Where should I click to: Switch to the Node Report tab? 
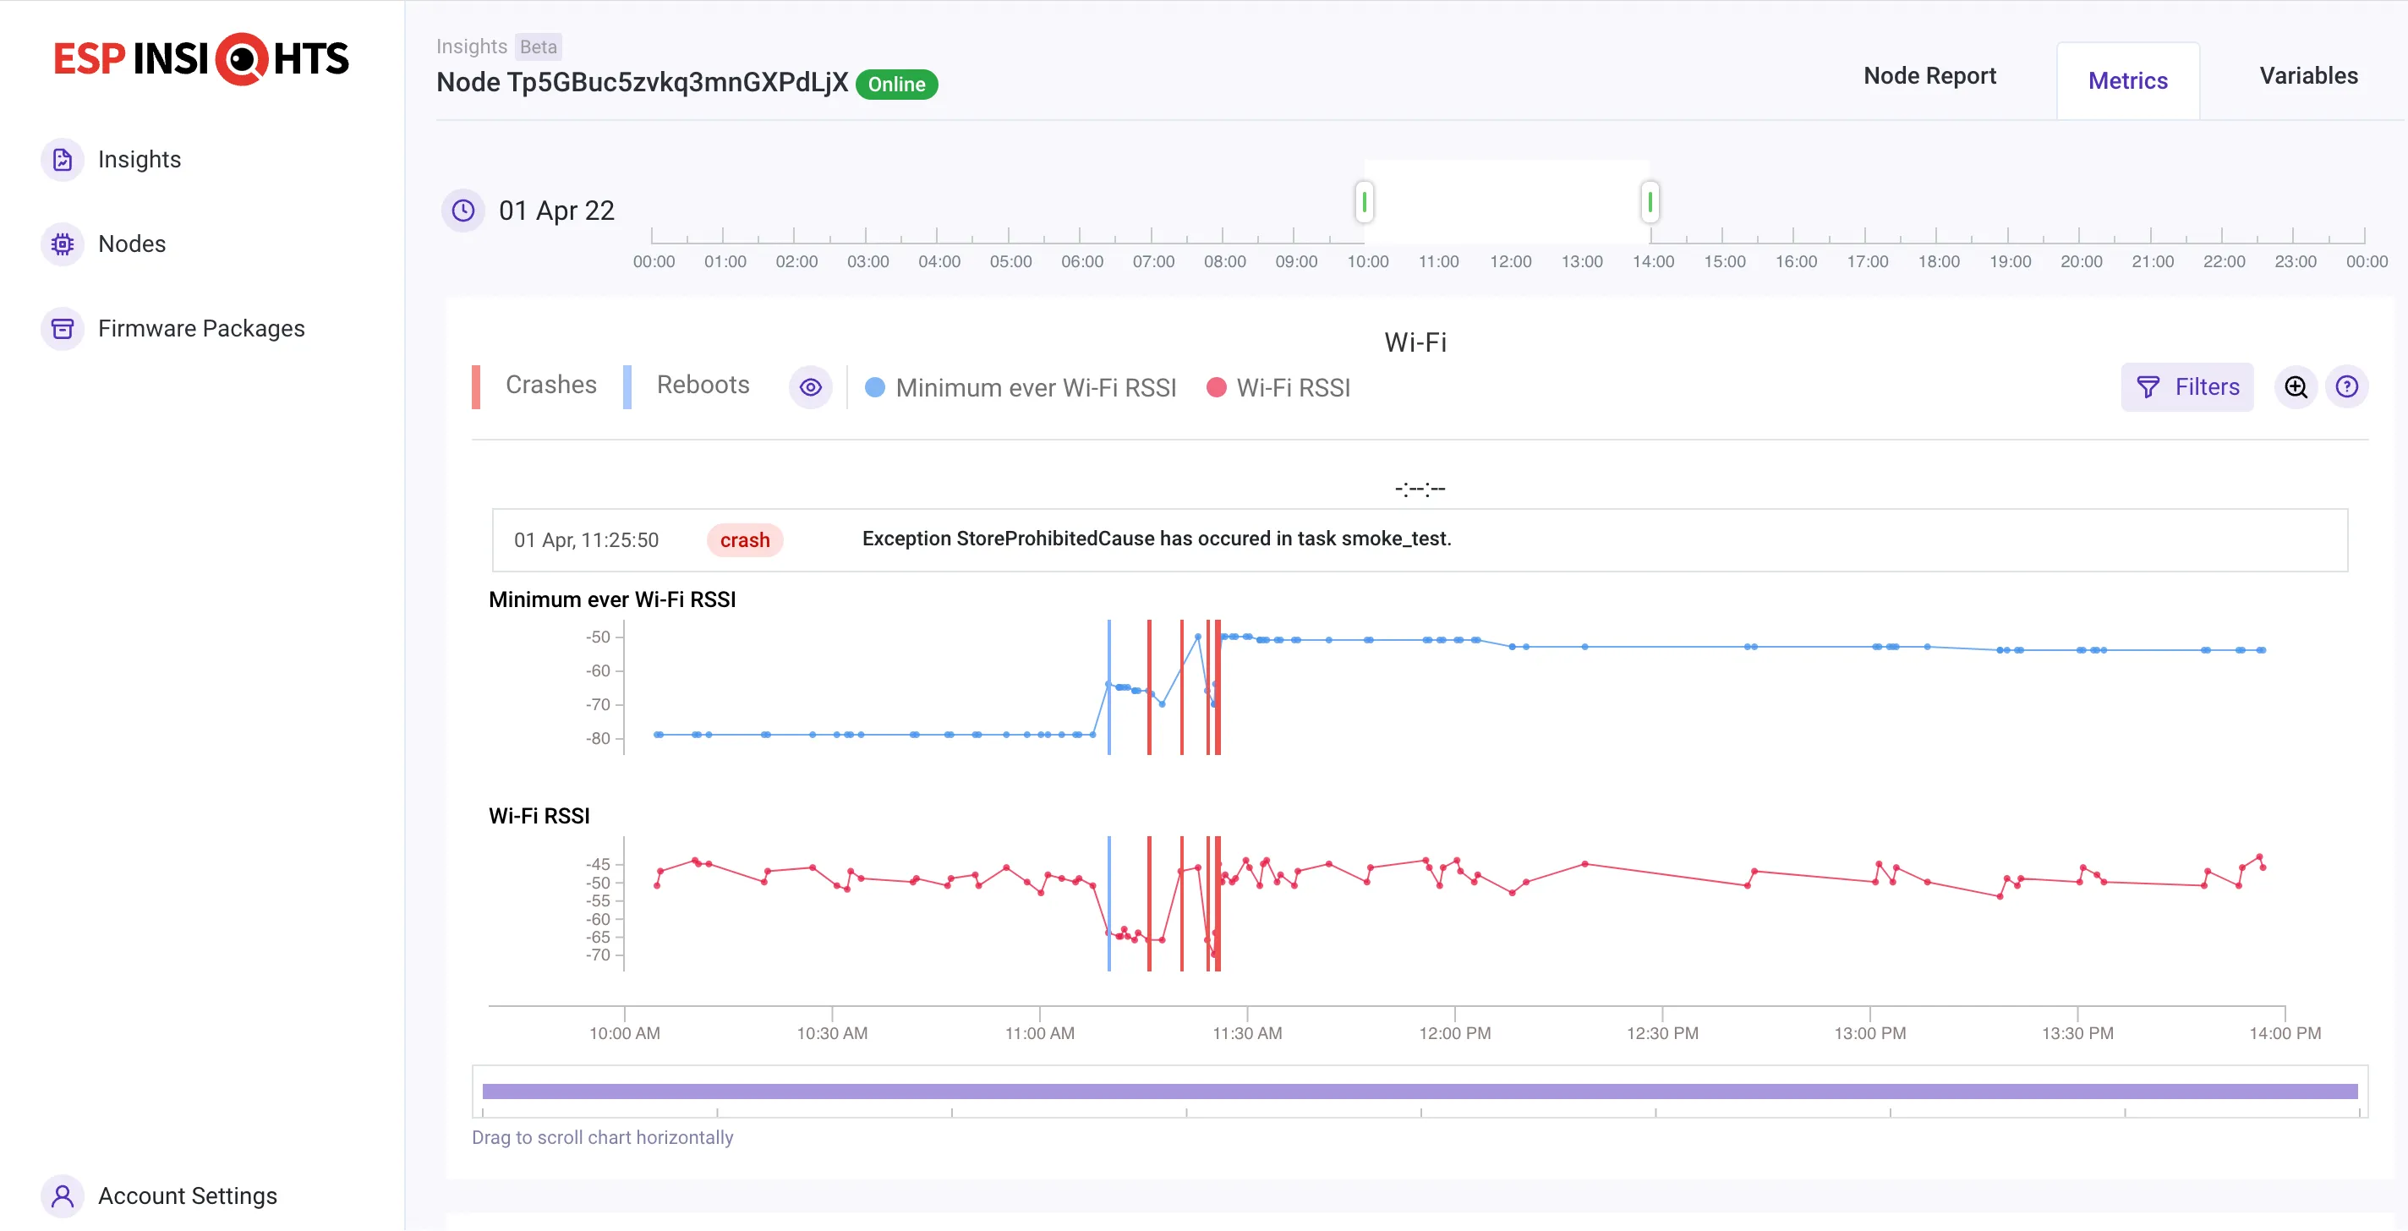[x=1929, y=76]
